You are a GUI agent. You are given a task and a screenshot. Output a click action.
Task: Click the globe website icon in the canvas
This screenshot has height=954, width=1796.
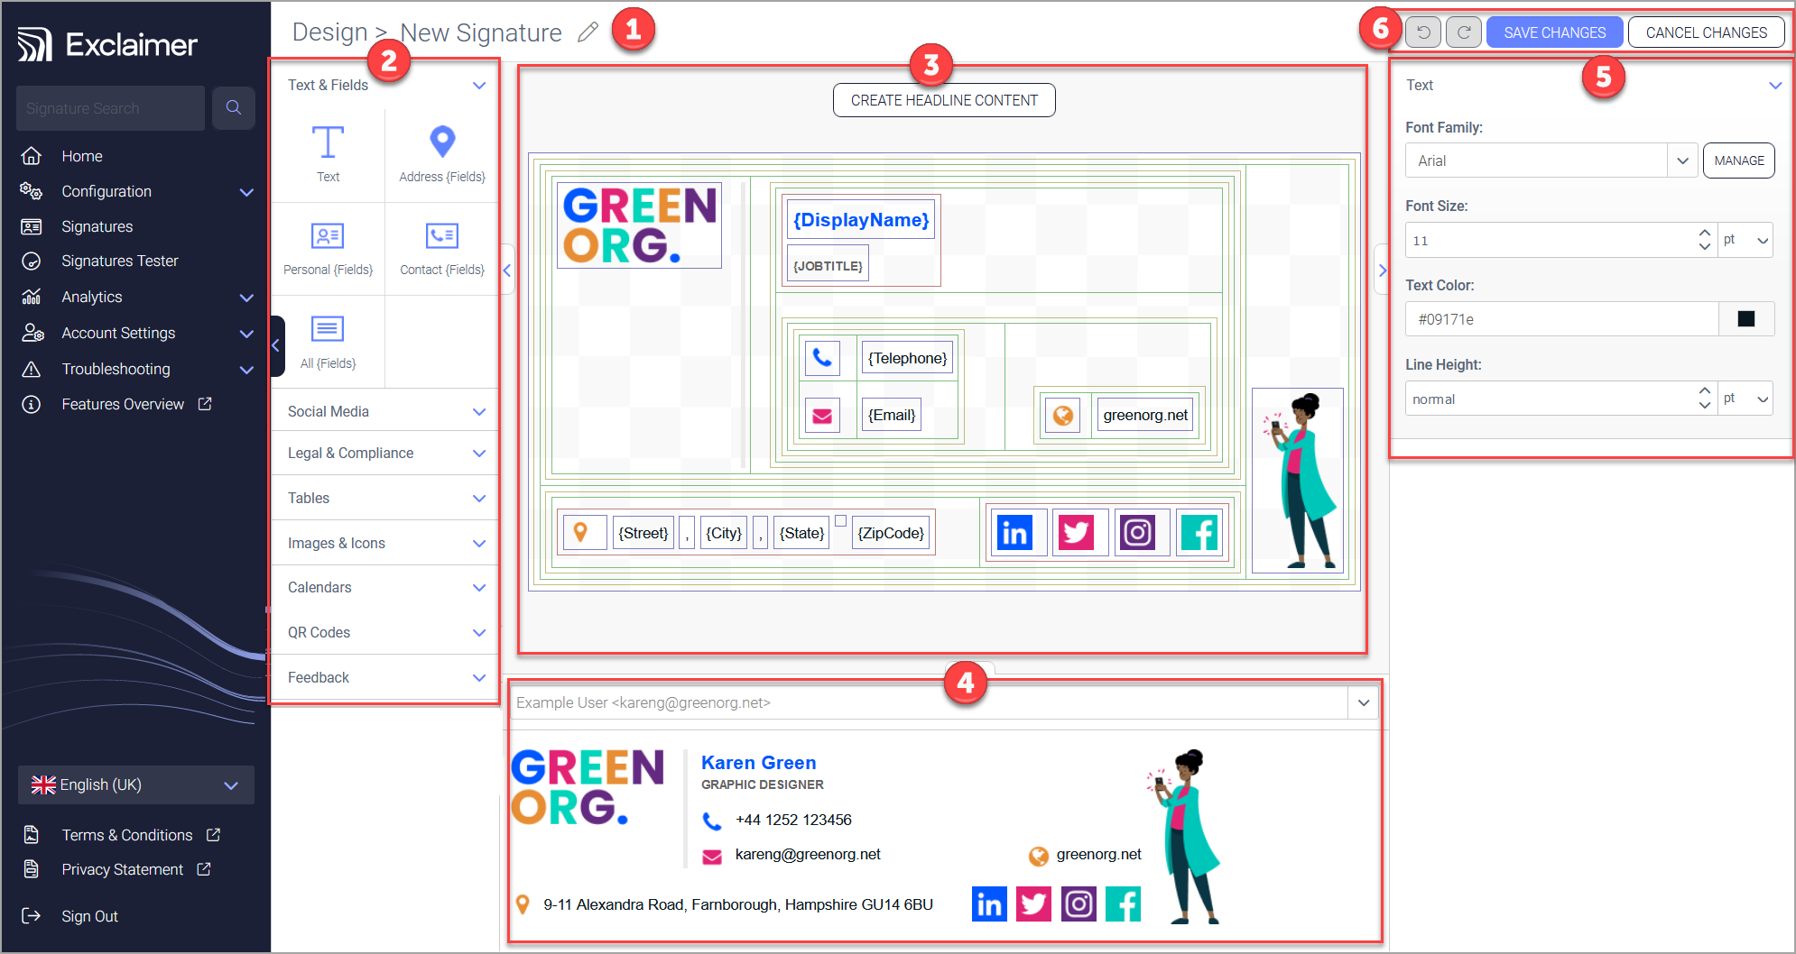1063,415
